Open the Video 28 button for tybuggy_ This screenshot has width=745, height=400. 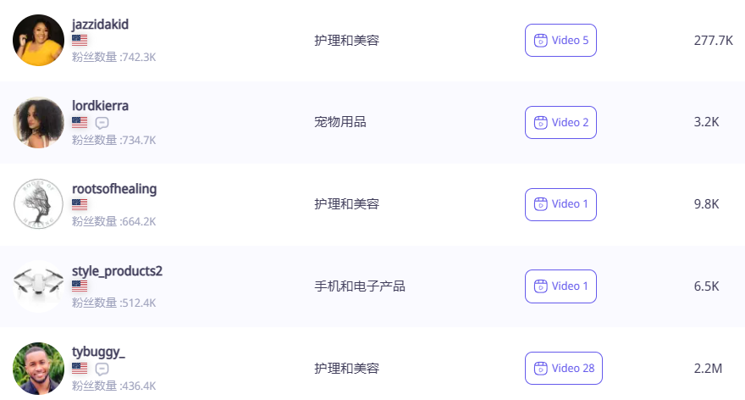(x=563, y=369)
